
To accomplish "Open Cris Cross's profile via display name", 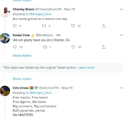I will 21,88.
